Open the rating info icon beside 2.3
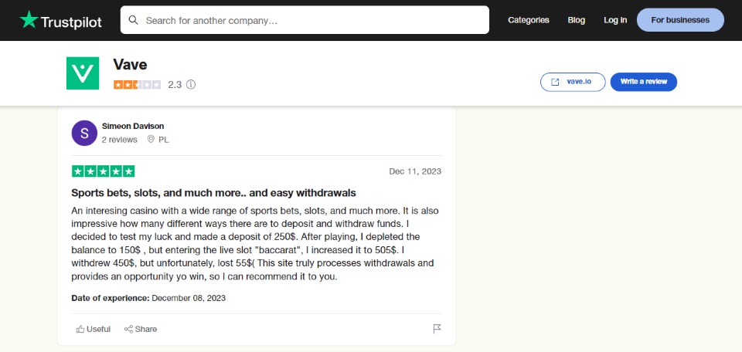This screenshot has width=742, height=352. click(191, 85)
